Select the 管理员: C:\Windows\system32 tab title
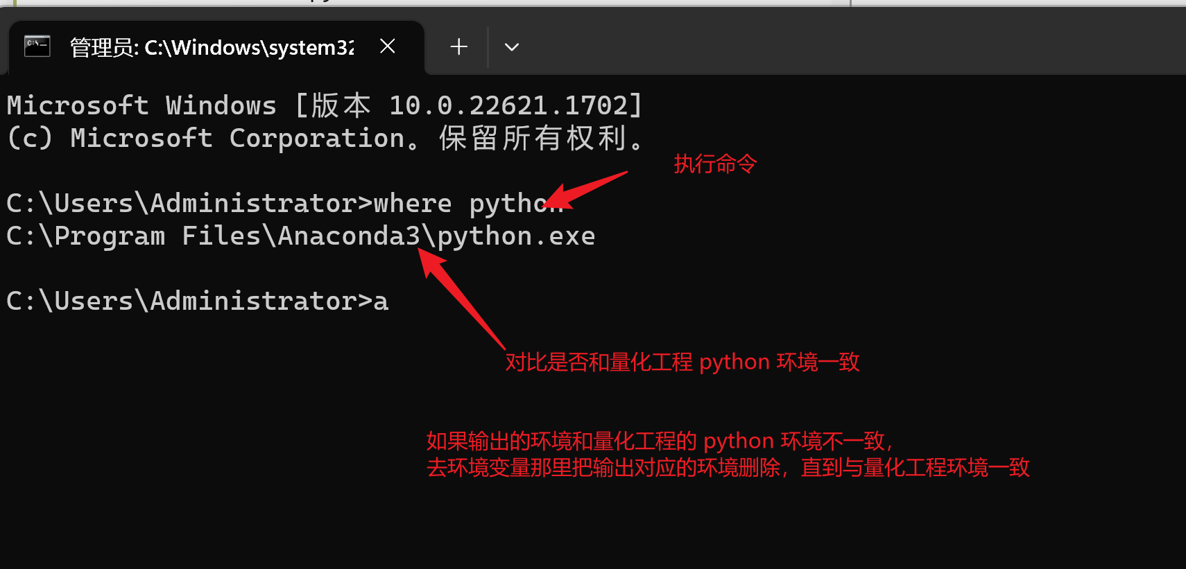Screen dimensions: 1186x569 tap(212, 47)
